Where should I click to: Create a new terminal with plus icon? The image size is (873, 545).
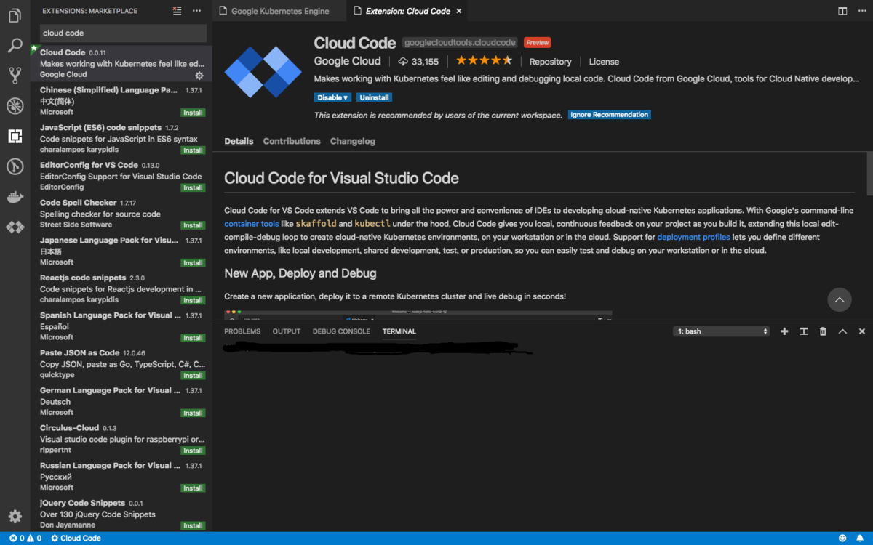[x=784, y=331]
